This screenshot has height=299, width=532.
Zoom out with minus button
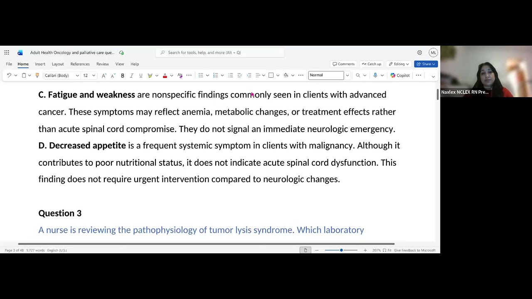(x=317, y=250)
